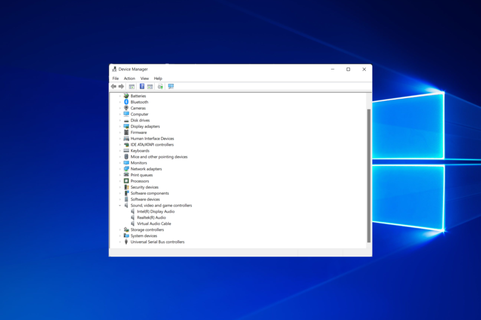This screenshot has width=481, height=320.
Task: Click the Back arrow in the toolbar
Action: point(113,86)
